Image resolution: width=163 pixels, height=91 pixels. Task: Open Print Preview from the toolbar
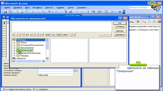(21, 12)
